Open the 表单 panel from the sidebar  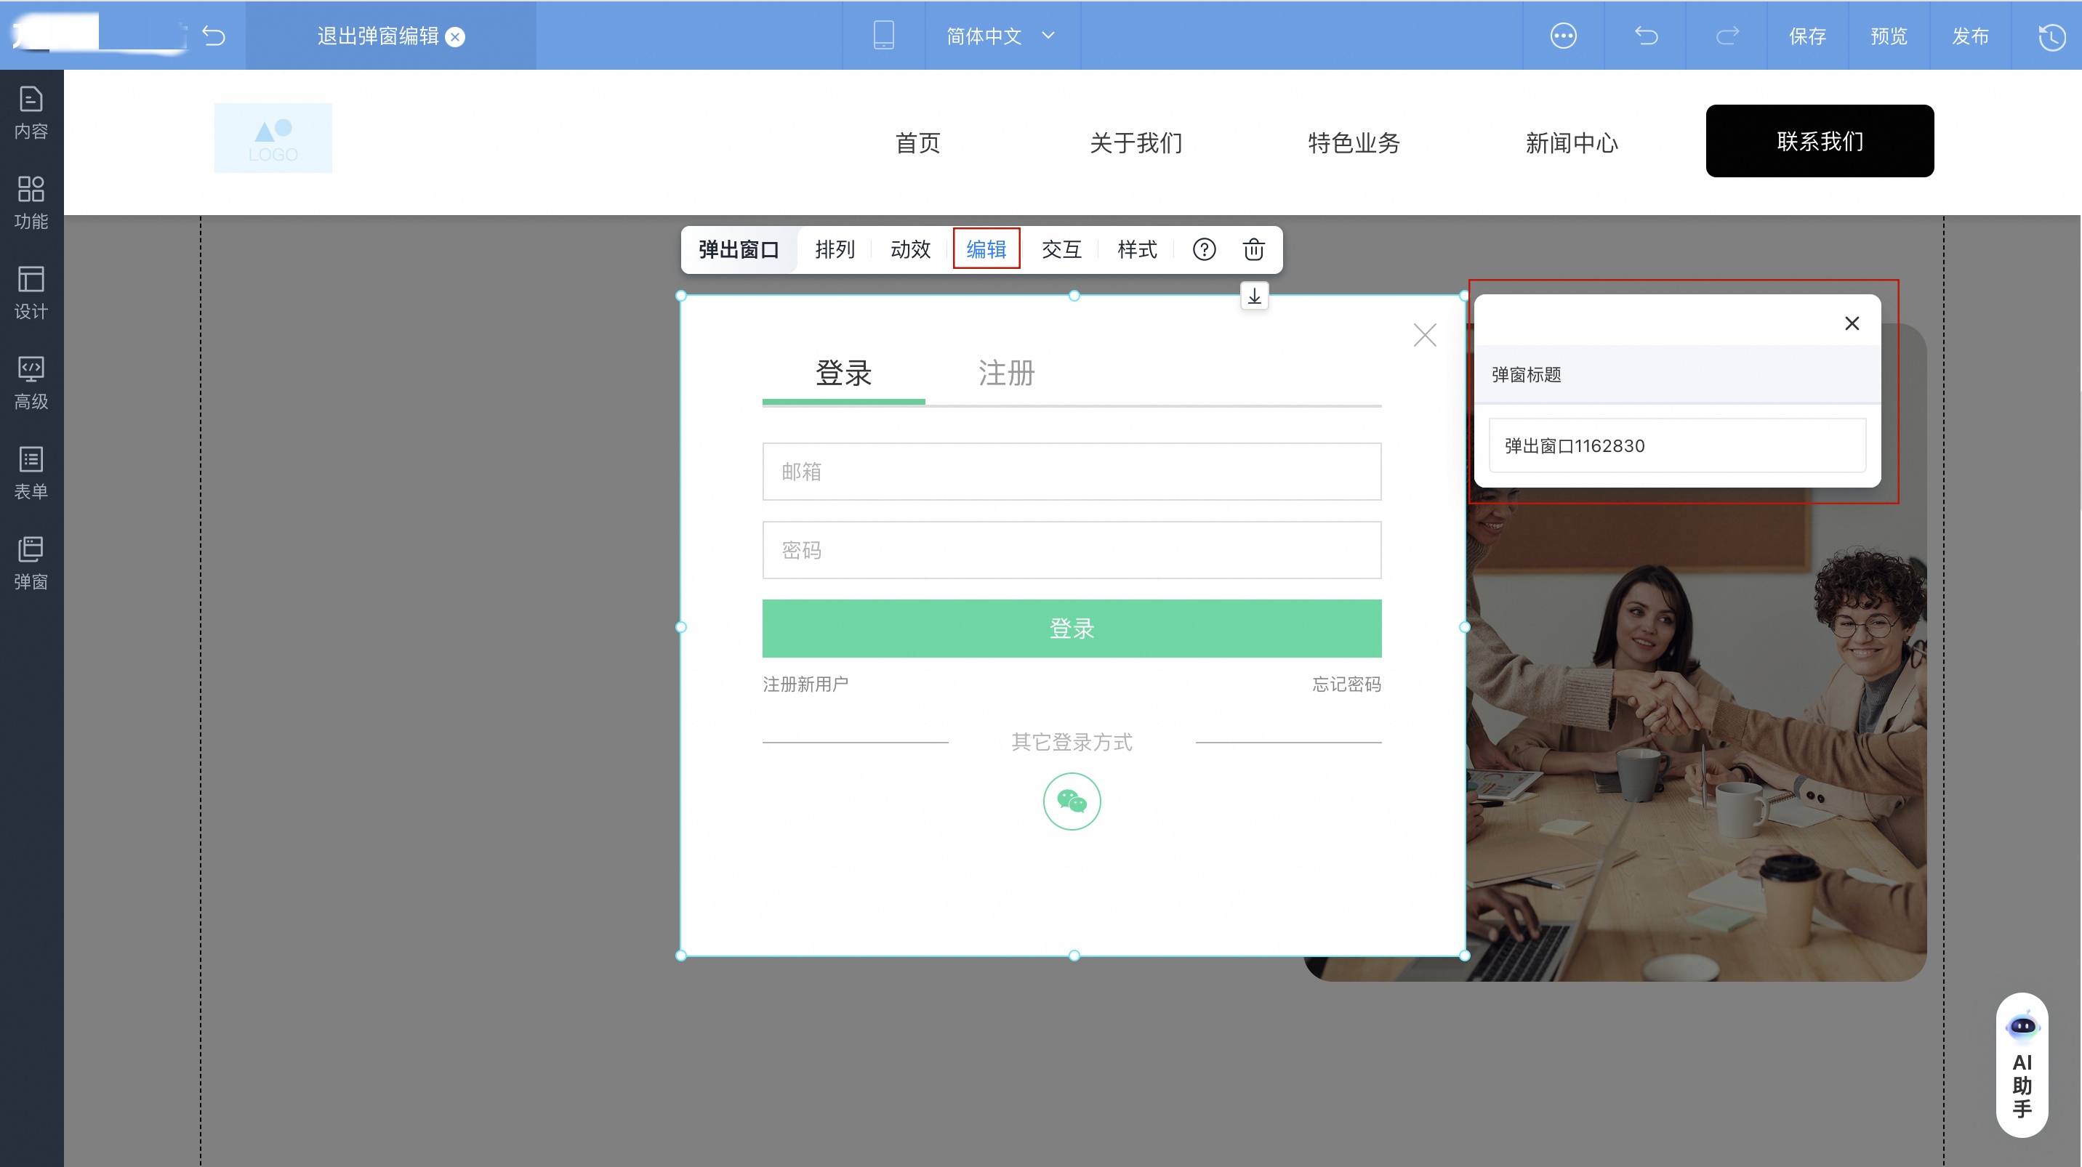(x=31, y=472)
